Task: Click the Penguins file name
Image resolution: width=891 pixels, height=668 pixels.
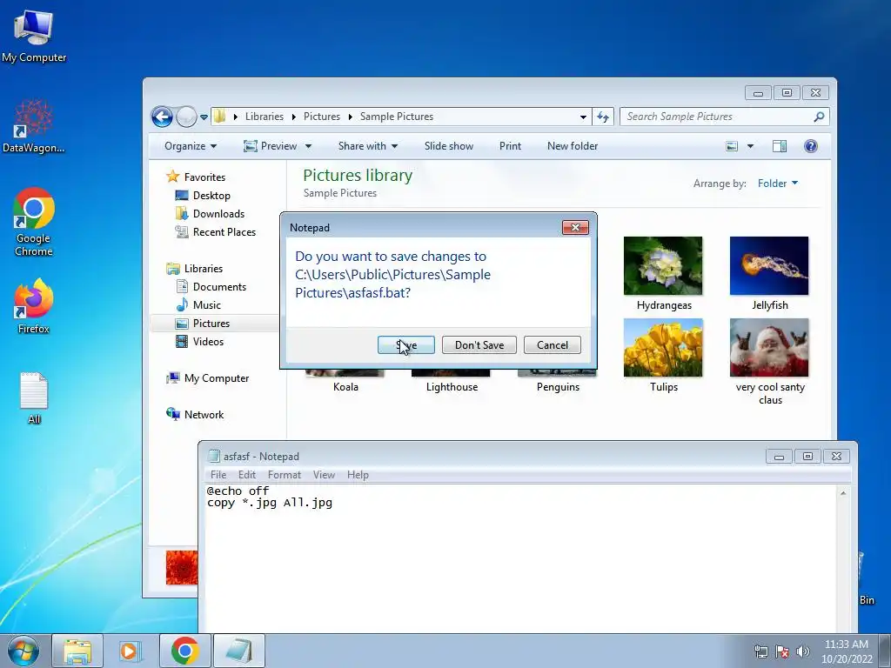Action: point(558,387)
